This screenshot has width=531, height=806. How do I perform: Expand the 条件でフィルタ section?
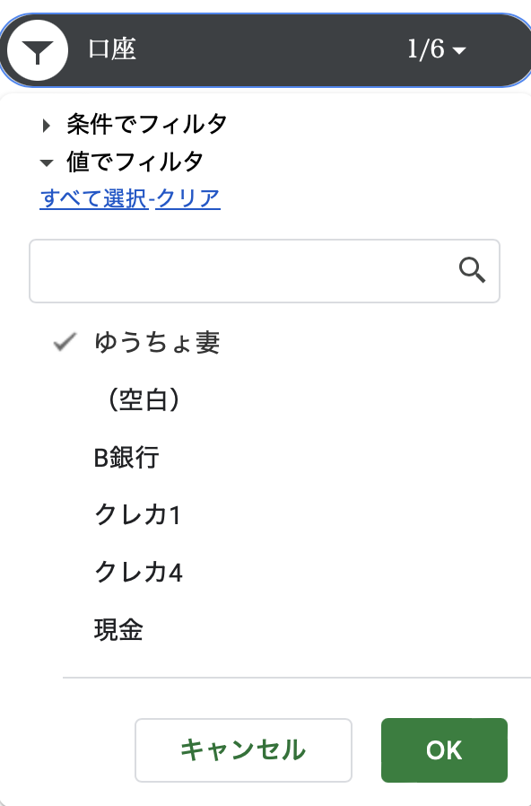click(x=47, y=125)
